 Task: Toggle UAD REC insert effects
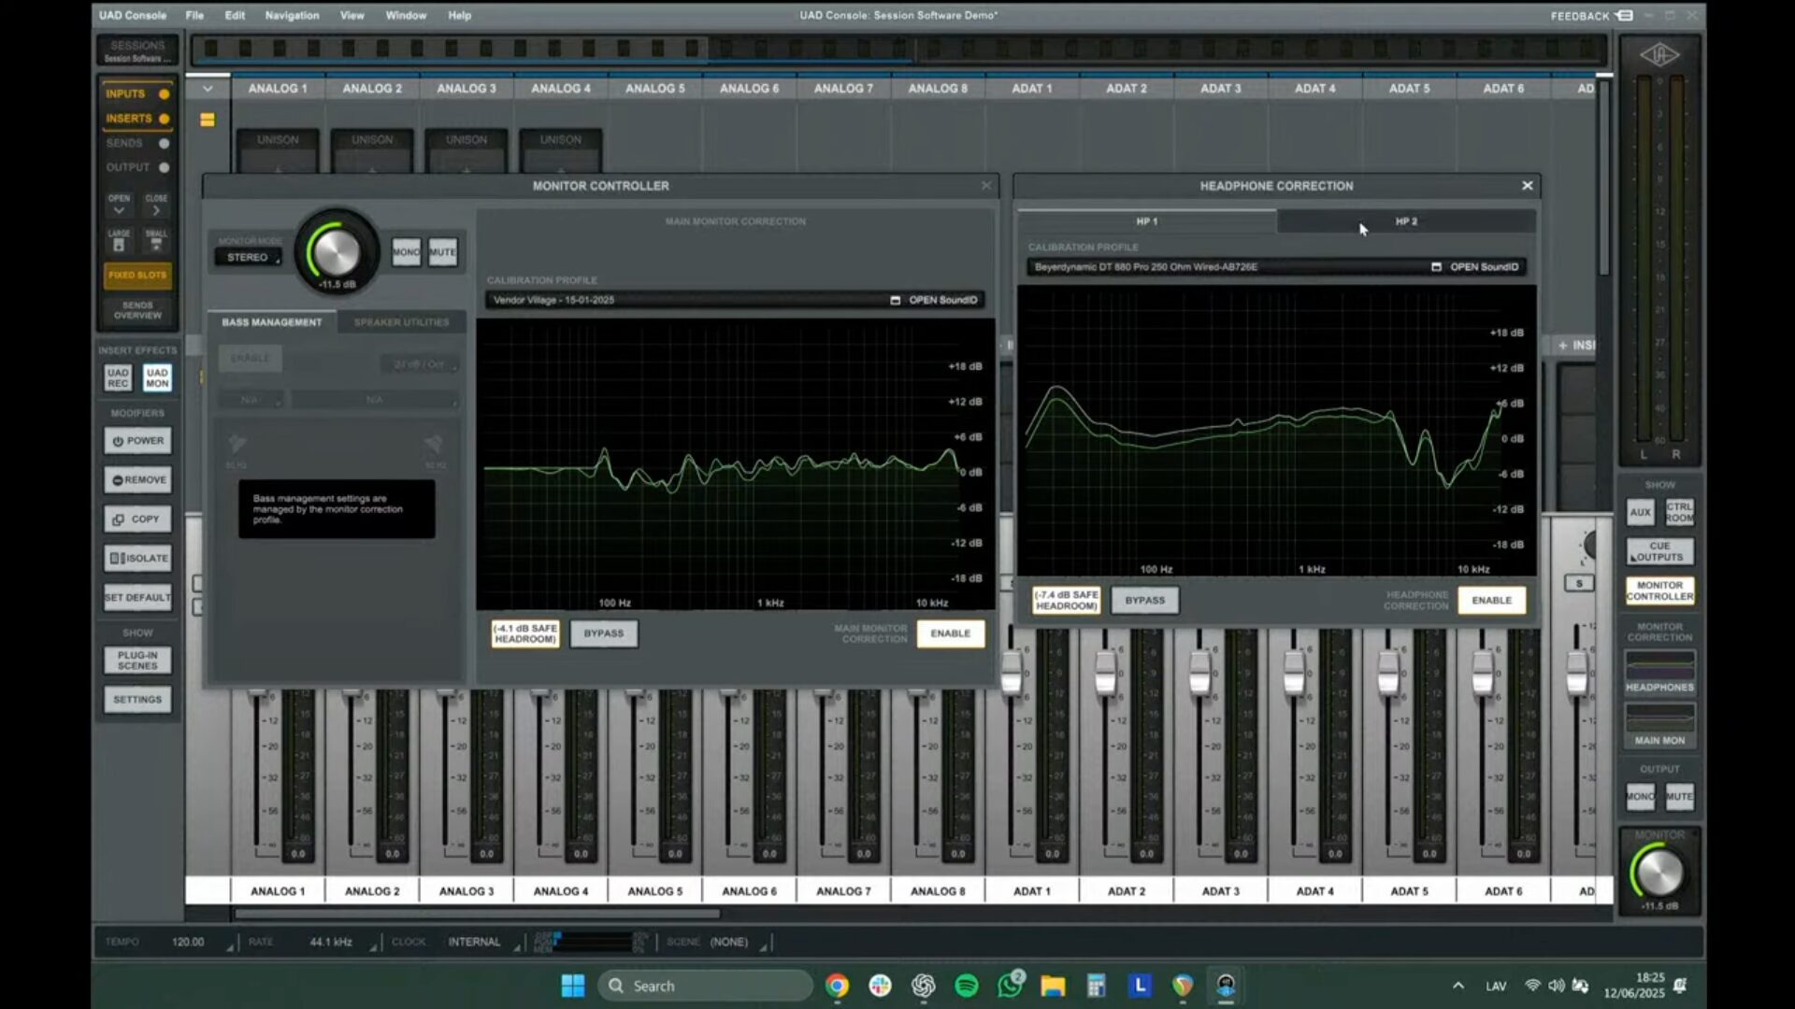[118, 378]
